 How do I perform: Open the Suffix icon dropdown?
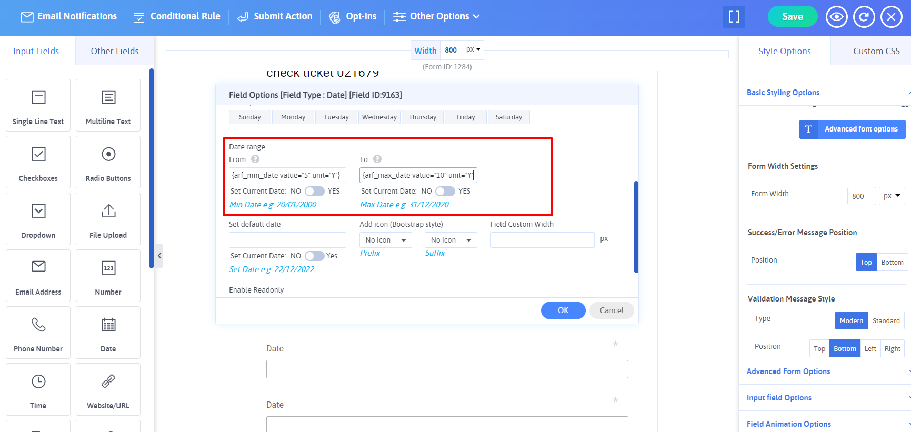click(451, 240)
